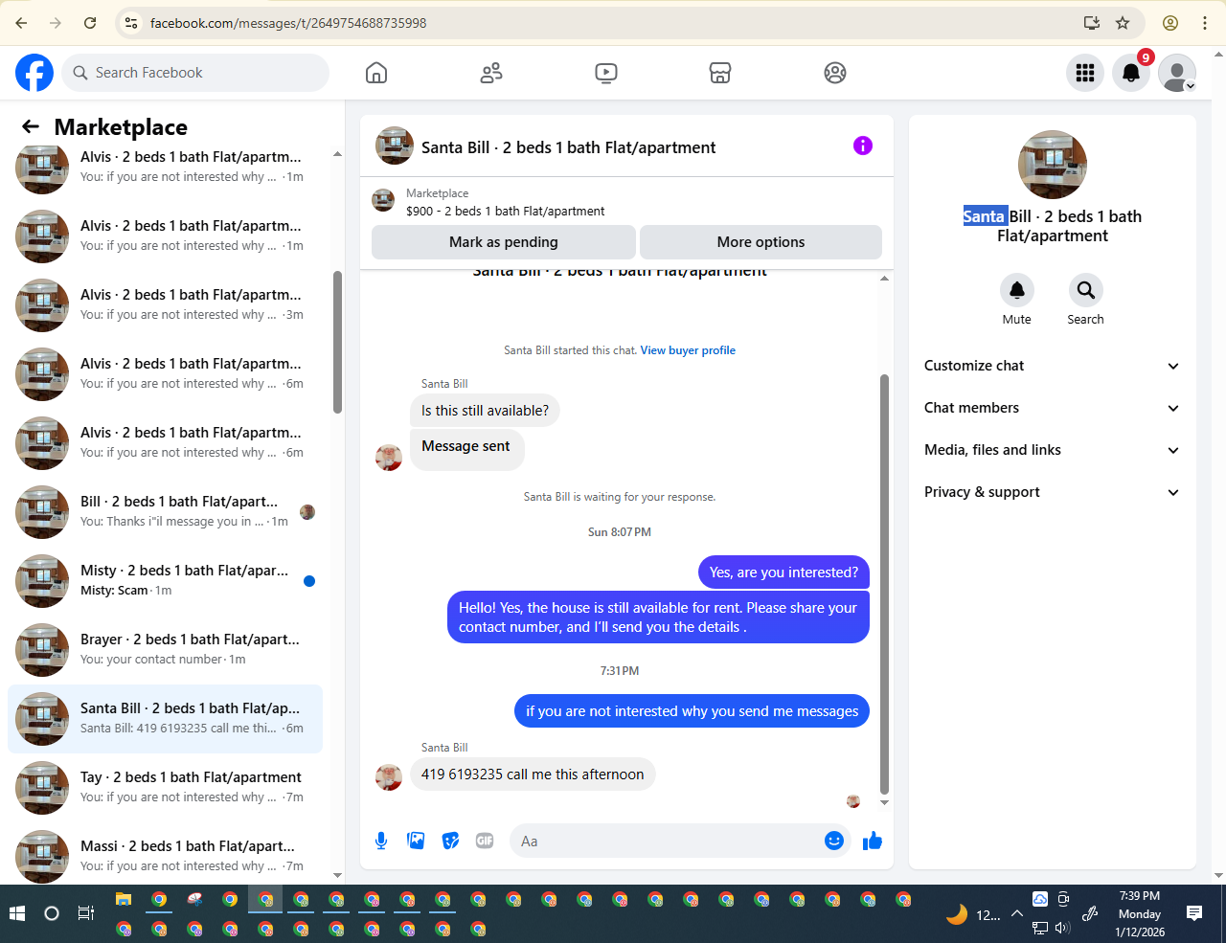The width and height of the screenshot is (1226, 943).
Task: Open the Groups icon in top navigation
Action: click(835, 73)
